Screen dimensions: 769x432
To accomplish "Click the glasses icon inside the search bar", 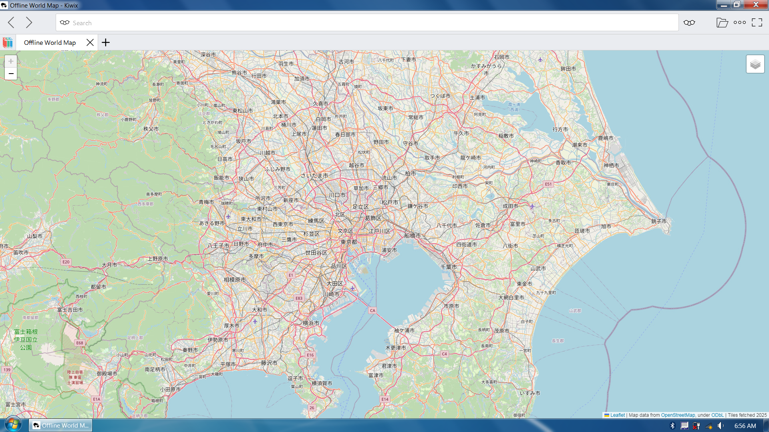I will [x=64, y=23].
